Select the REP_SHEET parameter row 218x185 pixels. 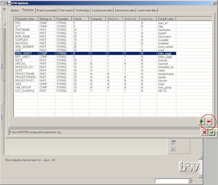(x=95, y=57)
